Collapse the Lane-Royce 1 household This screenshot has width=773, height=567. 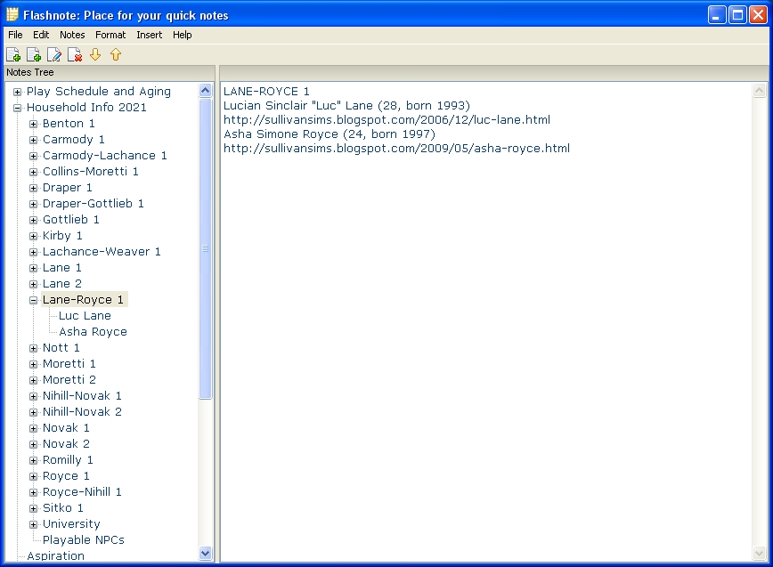[x=33, y=300]
